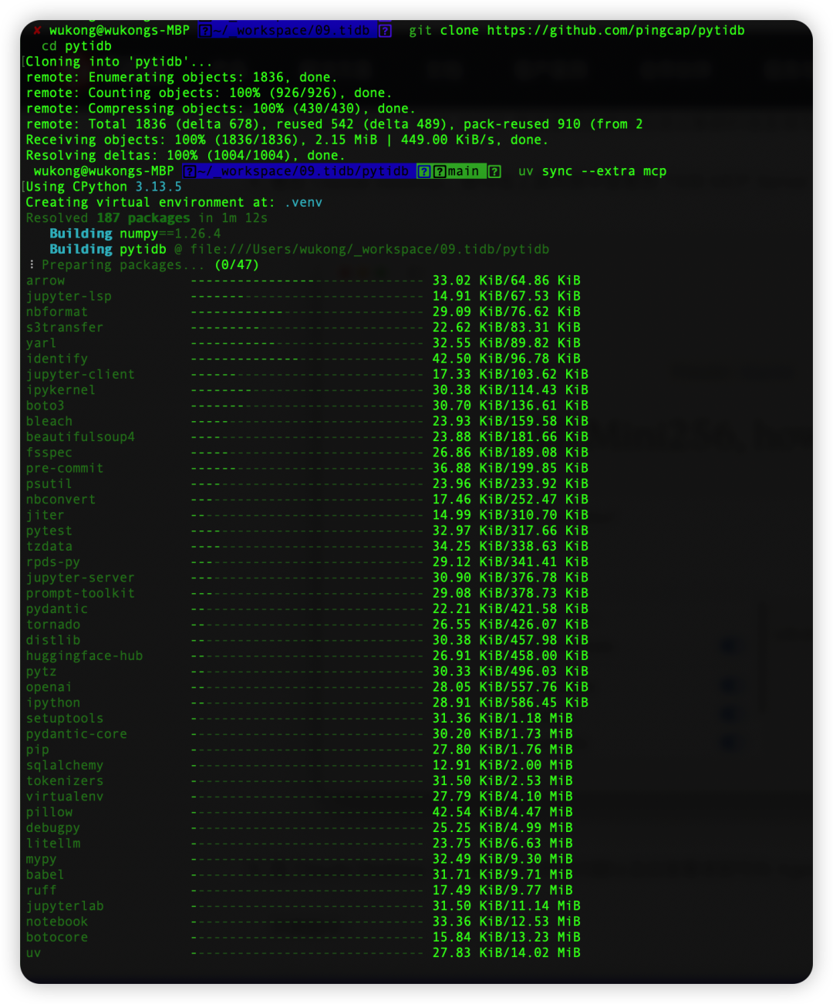Select the 'bleach' package name
Screen dimensions: 833x1004
pyautogui.click(x=49, y=421)
